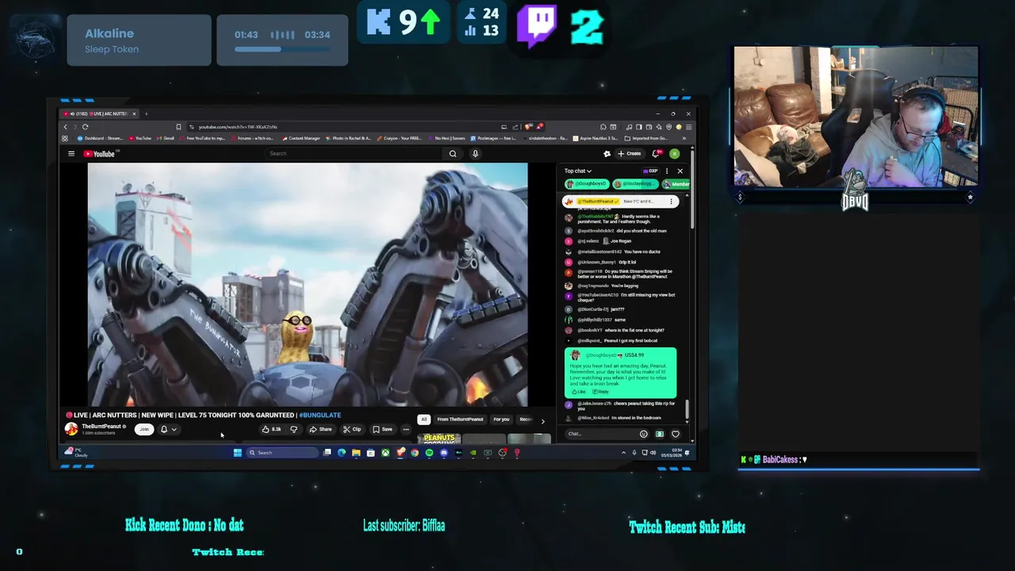Click the YouTube logo
This screenshot has height=571, width=1015.
click(99, 154)
